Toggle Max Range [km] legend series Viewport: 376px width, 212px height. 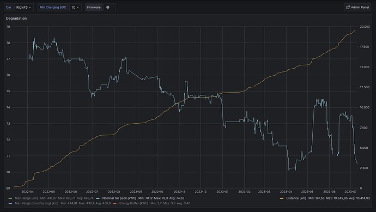pos(26,198)
